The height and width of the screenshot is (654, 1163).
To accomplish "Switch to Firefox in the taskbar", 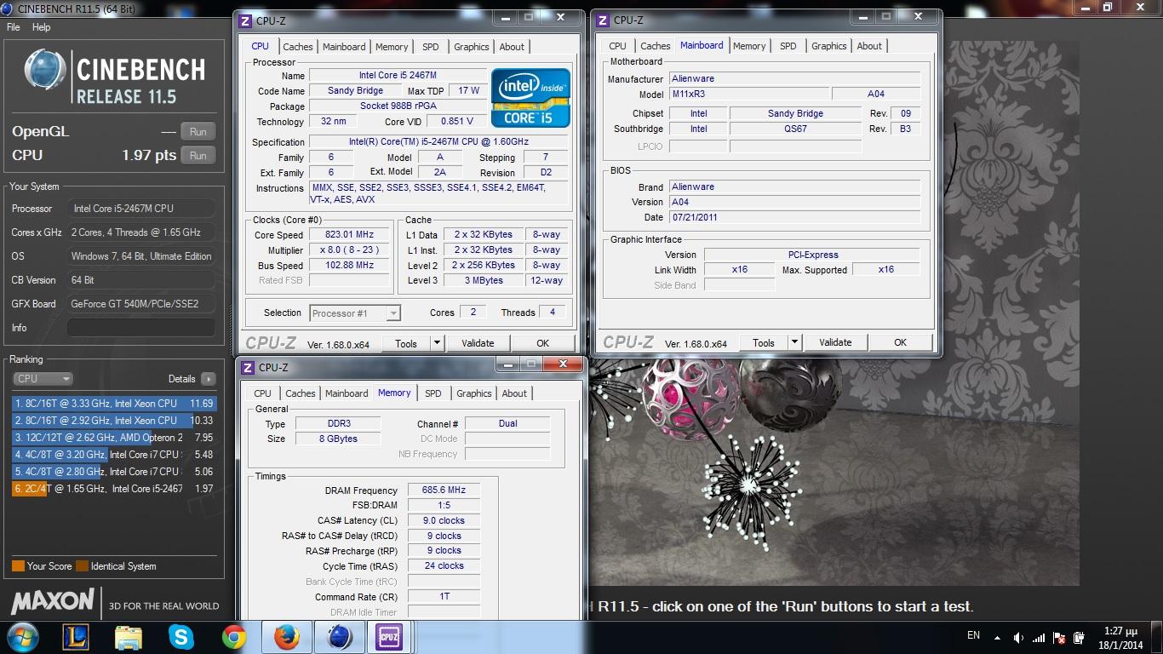I will point(287,637).
